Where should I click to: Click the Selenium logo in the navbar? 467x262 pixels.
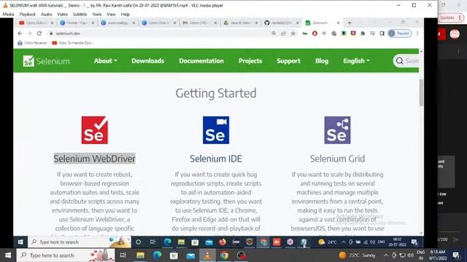[x=47, y=61]
